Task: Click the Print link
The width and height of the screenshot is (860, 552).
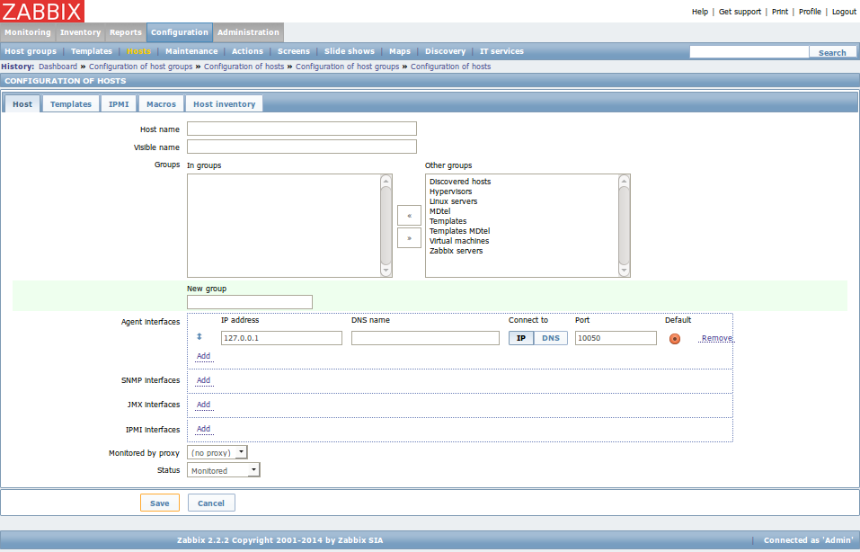Action: click(x=780, y=12)
